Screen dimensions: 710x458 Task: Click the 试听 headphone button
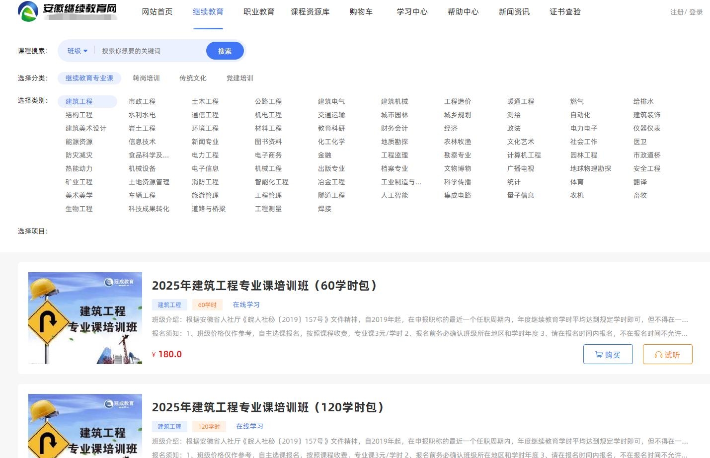tap(667, 354)
